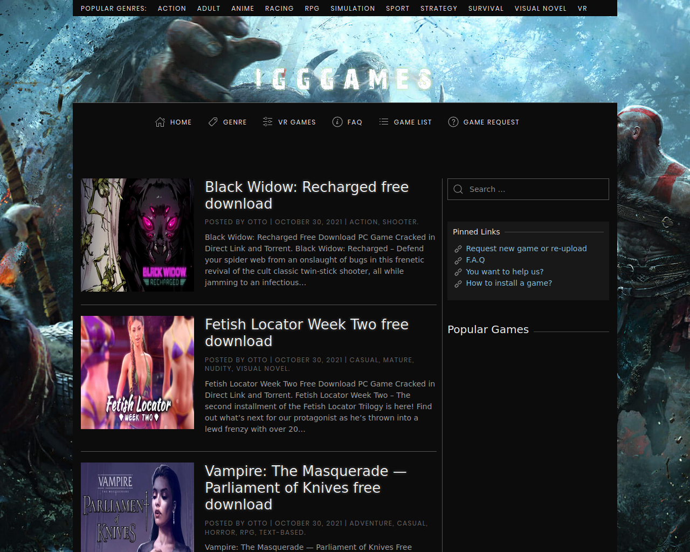Open Vampire Parliament of Knives cover thumbnail
The height and width of the screenshot is (552, 690).
click(x=137, y=507)
